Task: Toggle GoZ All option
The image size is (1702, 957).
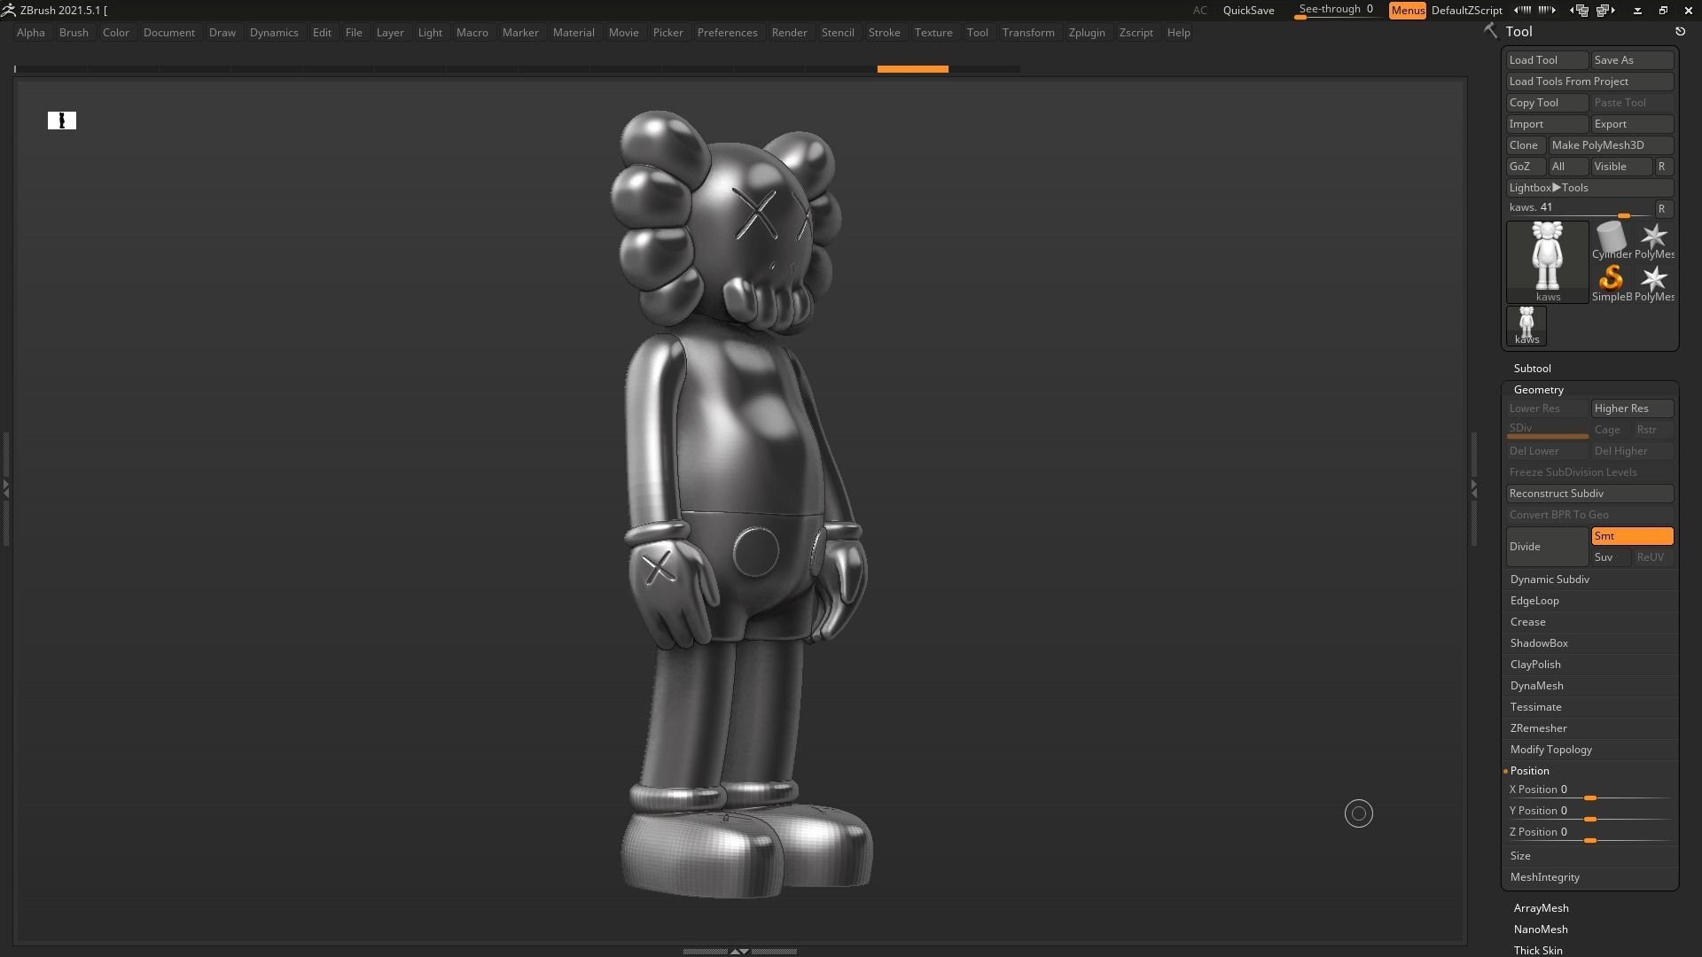Action: pyautogui.click(x=1568, y=167)
